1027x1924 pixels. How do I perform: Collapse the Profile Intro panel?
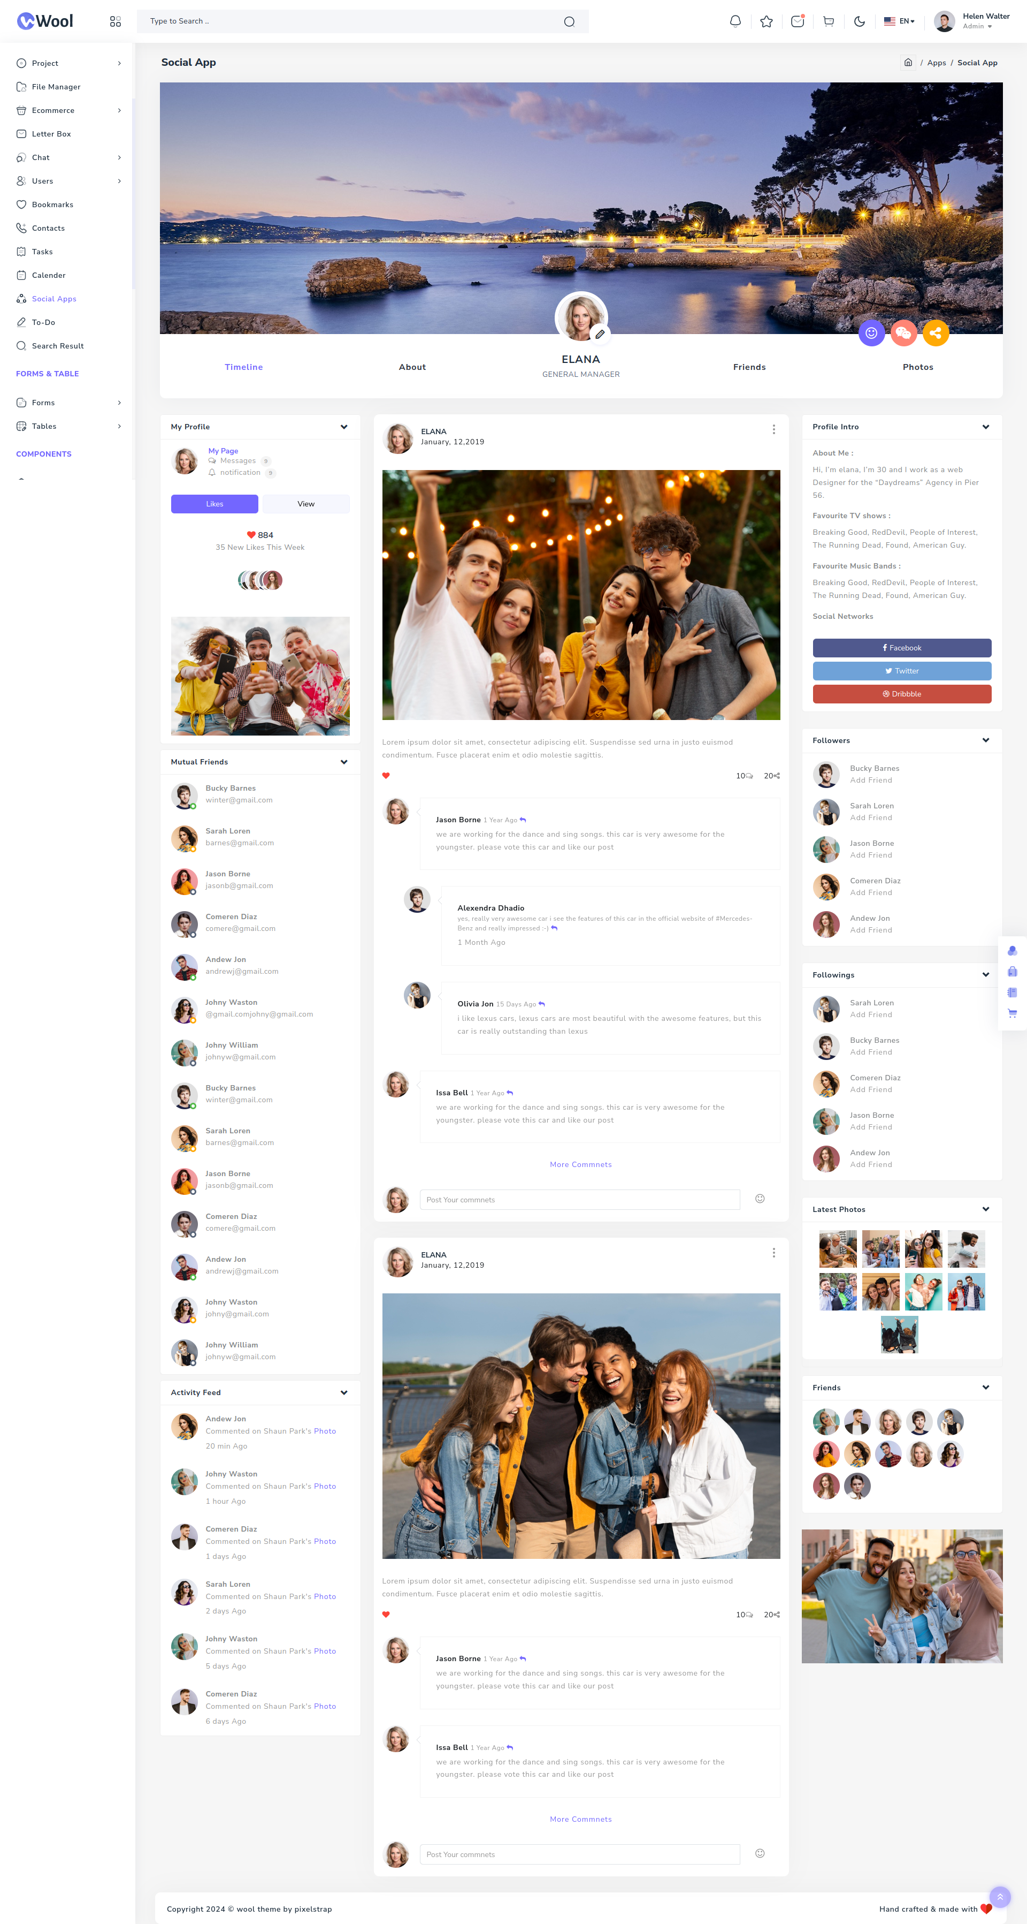pyautogui.click(x=986, y=427)
